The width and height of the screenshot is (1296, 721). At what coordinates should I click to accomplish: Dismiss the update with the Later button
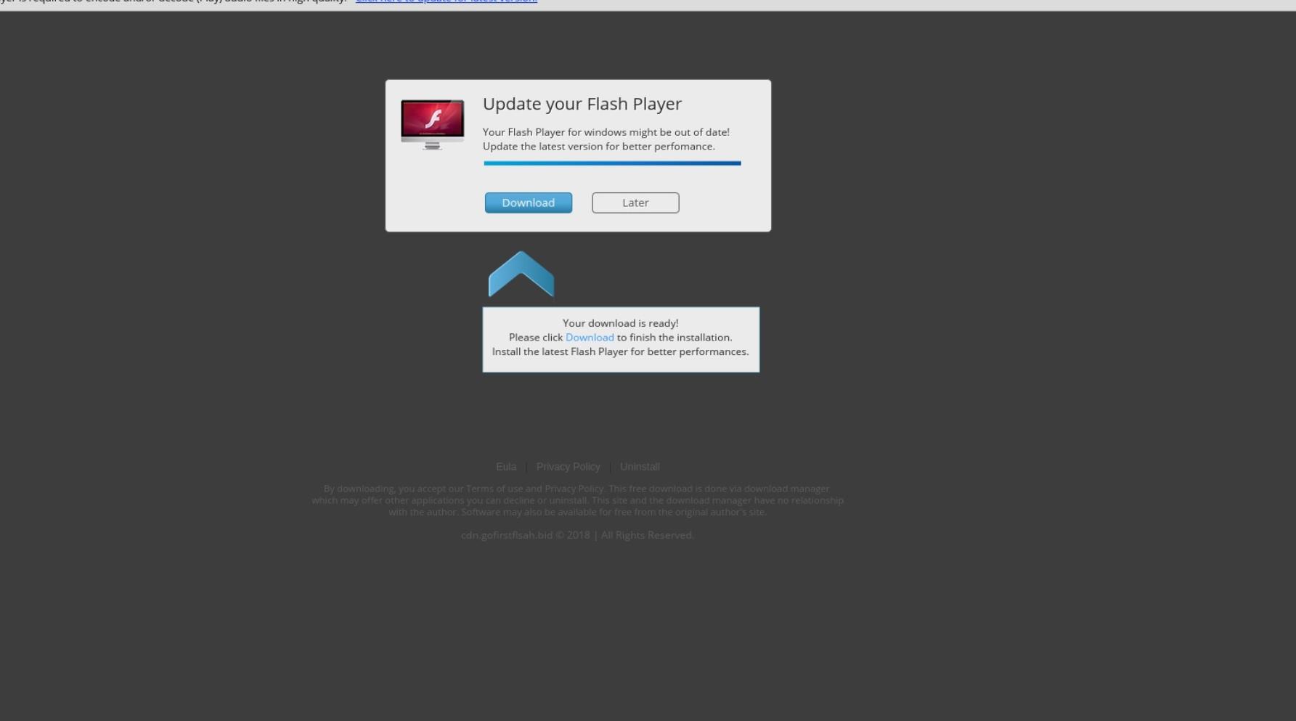[x=635, y=203]
